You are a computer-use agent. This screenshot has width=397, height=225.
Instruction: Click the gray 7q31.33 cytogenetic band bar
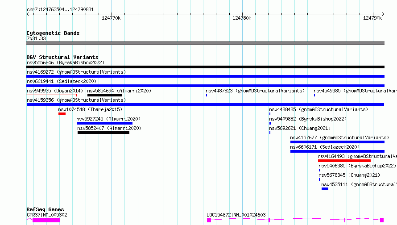205,43
